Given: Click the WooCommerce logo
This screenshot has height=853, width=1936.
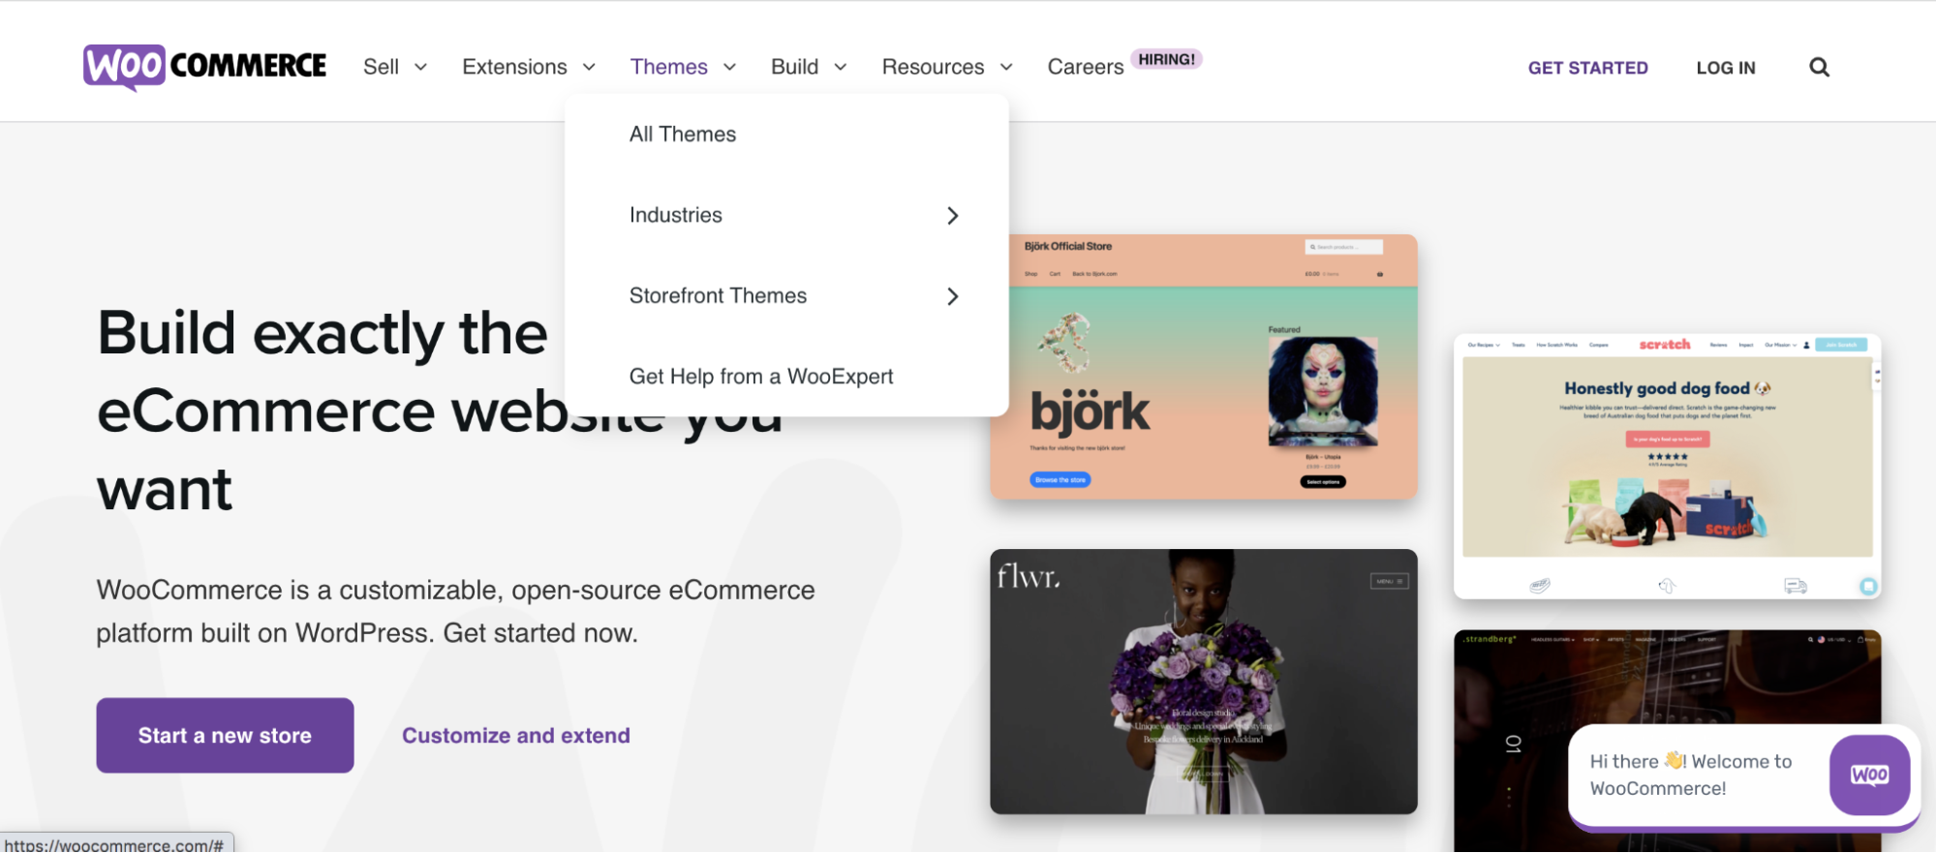Looking at the screenshot, I should pyautogui.click(x=204, y=67).
